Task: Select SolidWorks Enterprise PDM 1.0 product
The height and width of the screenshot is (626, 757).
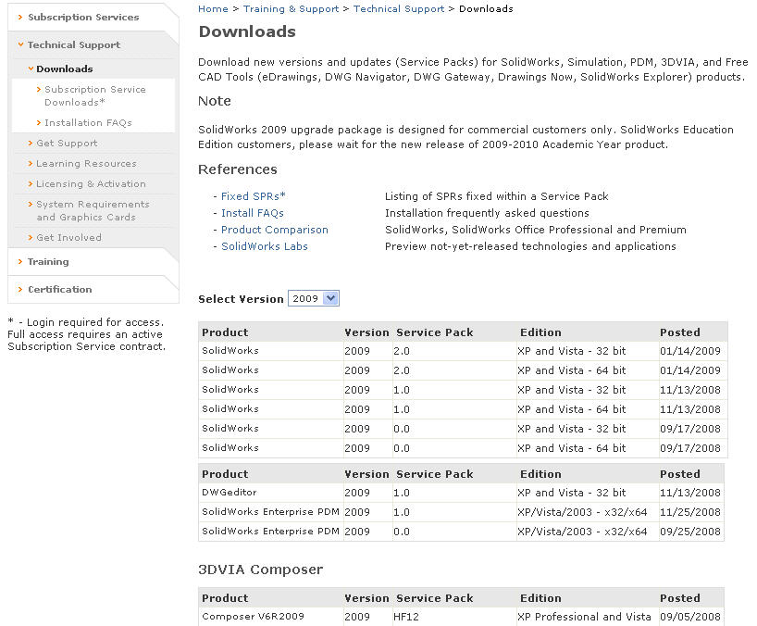Action: (270, 511)
